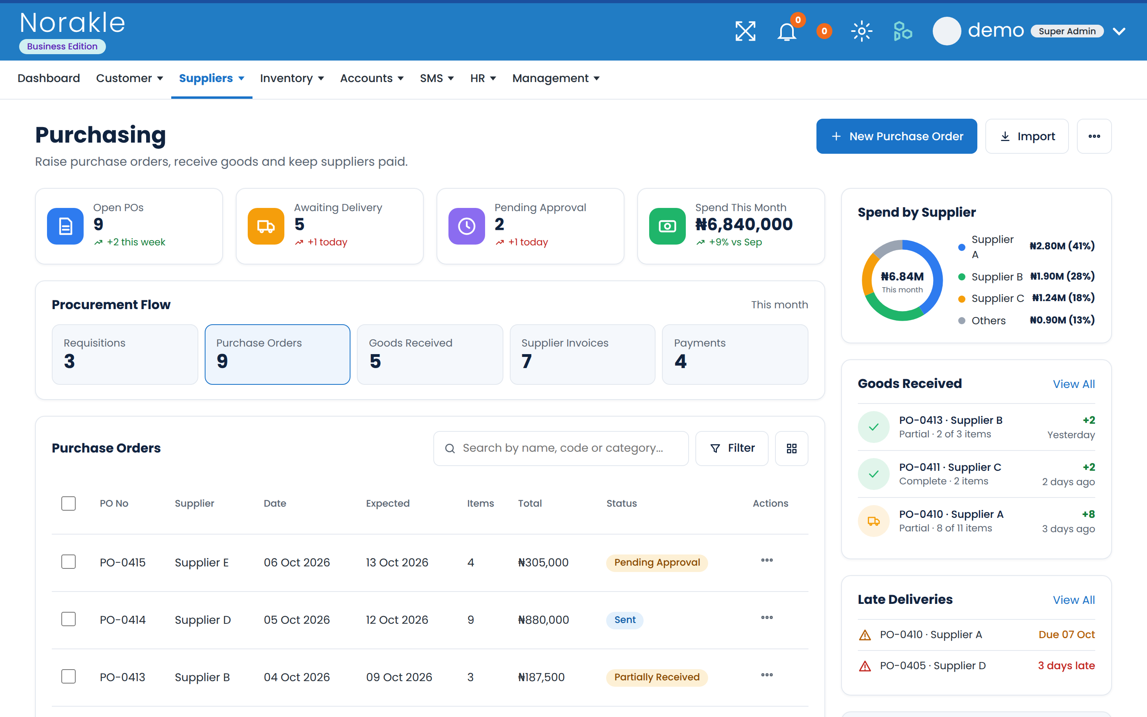Expand the Customer menu dropdown

pos(129,78)
